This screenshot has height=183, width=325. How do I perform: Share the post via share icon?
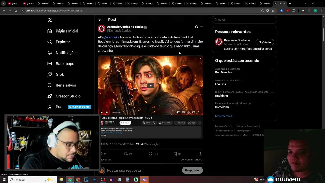coord(200,154)
